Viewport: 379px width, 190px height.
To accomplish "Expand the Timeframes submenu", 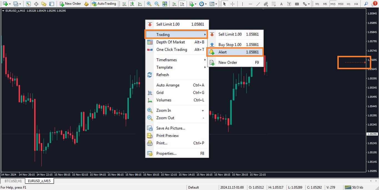I will 167,60.
